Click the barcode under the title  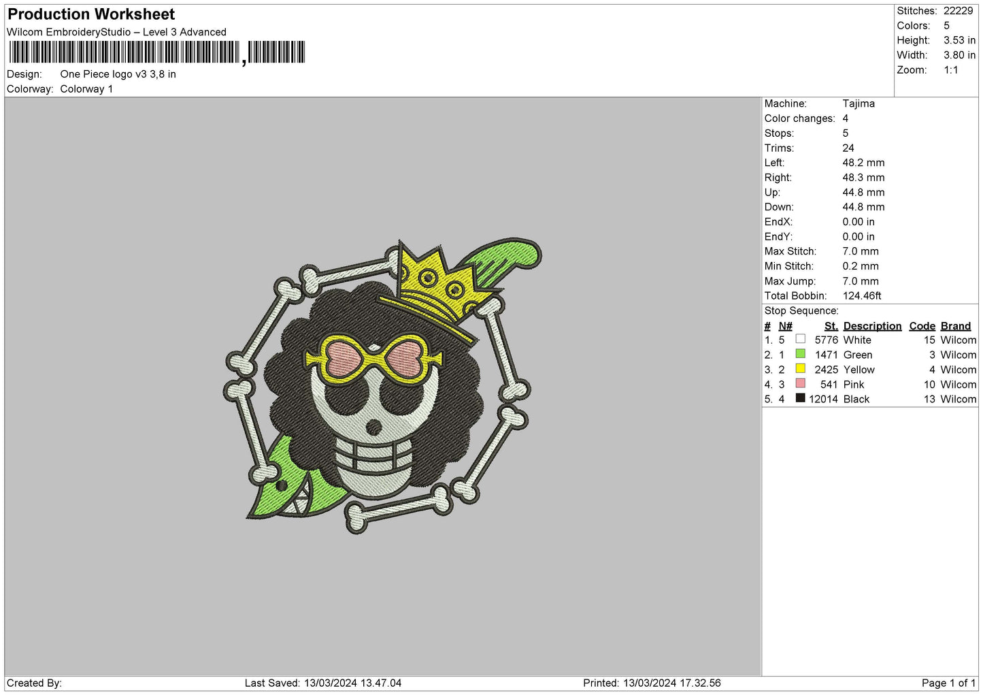click(x=156, y=52)
